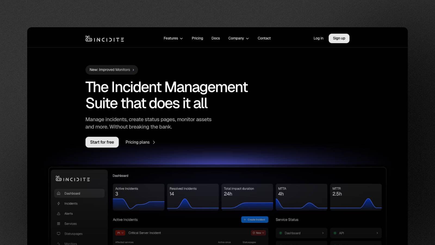435x245 pixels.
Task: Click the Start for free button
Action: point(102,142)
